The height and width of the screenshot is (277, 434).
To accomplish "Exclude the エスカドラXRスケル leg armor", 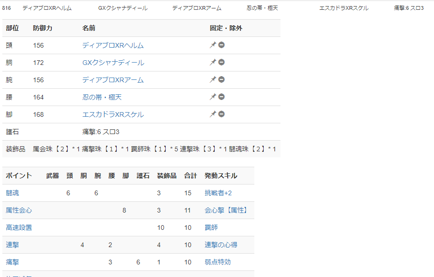I will (x=221, y=114).
